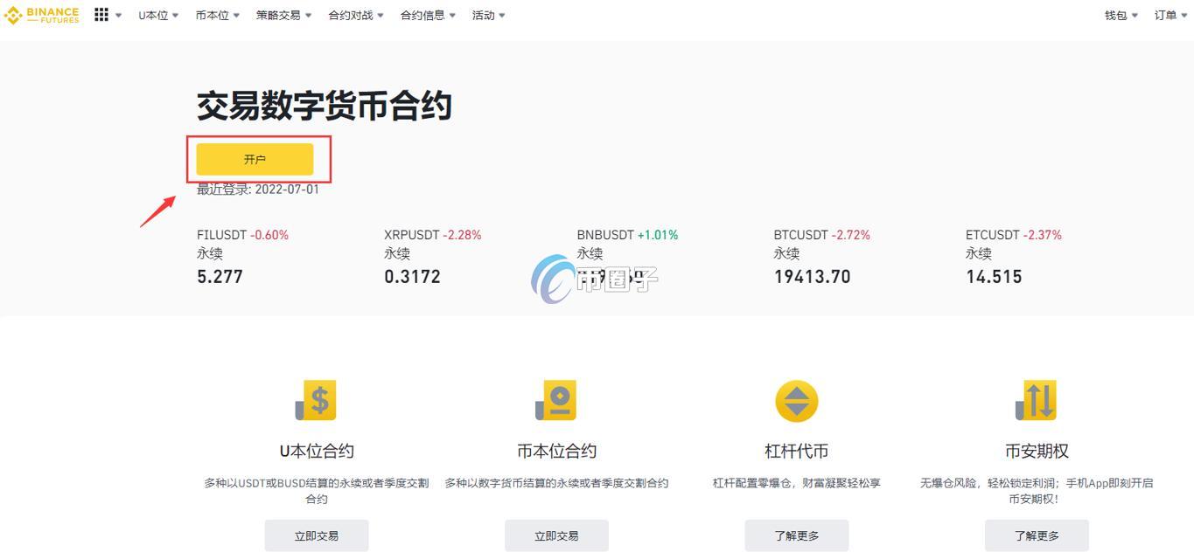Click 立即交易 under 币本位合约
This screenshot has height=559, width=1194.
point(555,535)
